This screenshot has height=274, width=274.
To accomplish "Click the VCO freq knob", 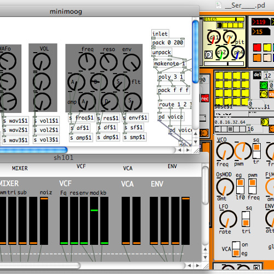I will click(225, 151).
